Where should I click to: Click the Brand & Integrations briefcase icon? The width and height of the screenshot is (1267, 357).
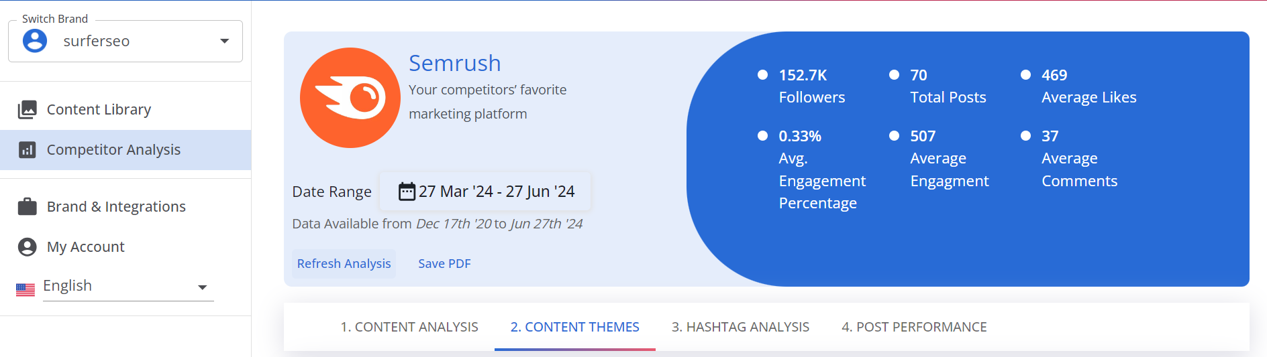pos(28,206)
